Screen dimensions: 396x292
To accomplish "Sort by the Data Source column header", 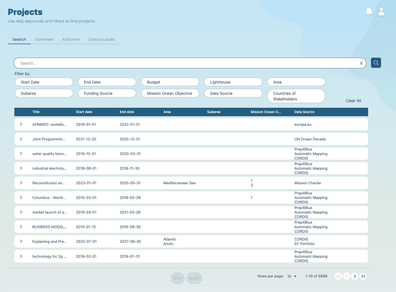I will pos(304,112).
